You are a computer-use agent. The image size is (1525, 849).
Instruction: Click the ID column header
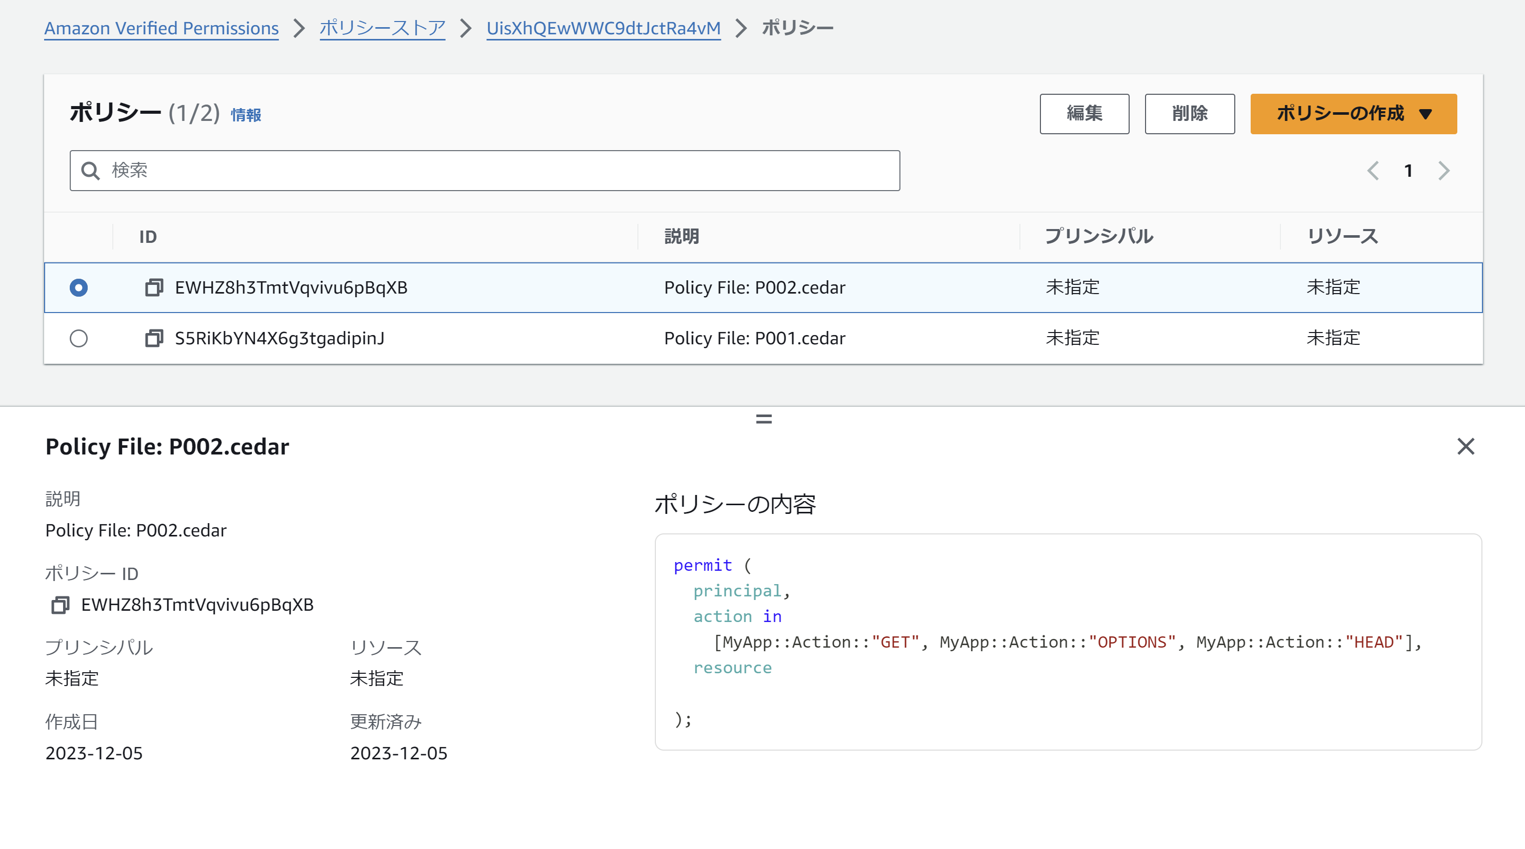(148, 237)
